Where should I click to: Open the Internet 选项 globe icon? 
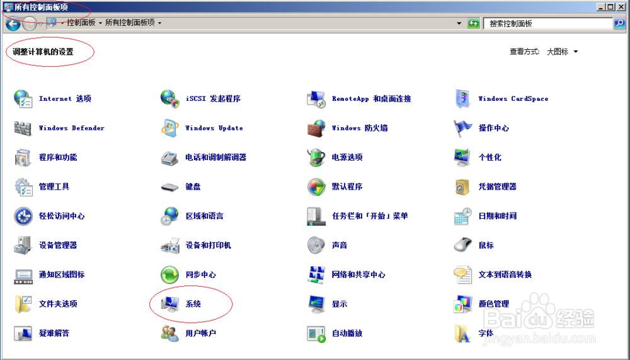[x=23, y=98]
